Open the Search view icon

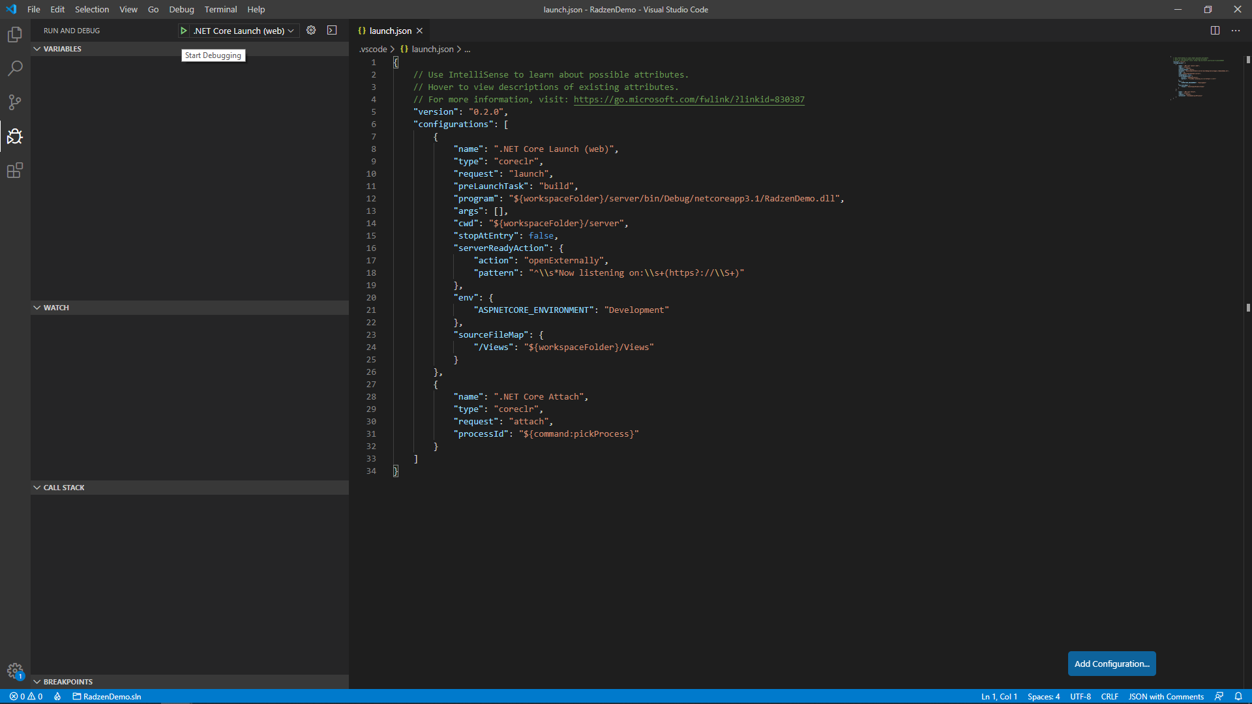pos(15,68)
